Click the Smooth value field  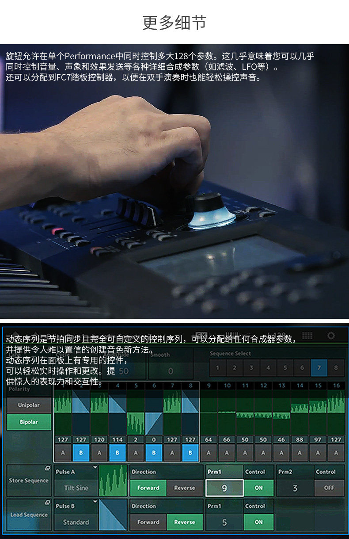click(171, 371)
